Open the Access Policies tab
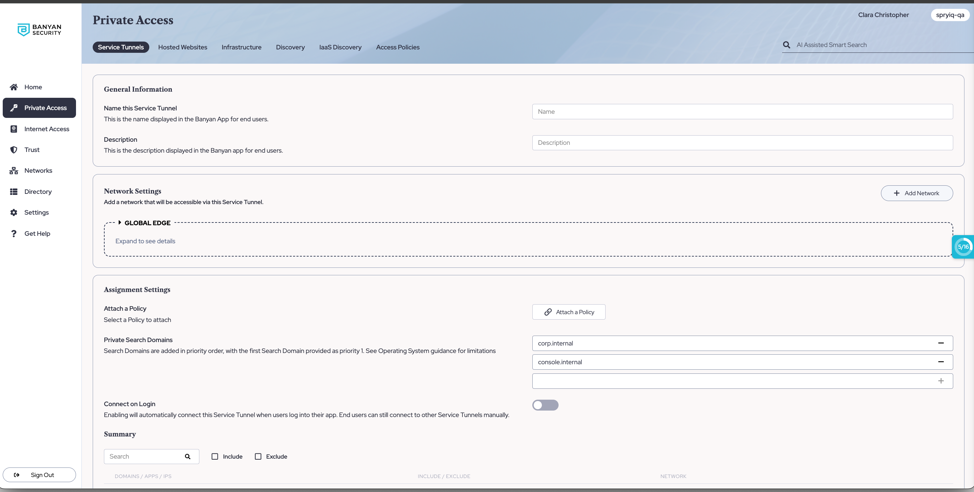This screenshot has width=974, height=492. tap(397, 47)
